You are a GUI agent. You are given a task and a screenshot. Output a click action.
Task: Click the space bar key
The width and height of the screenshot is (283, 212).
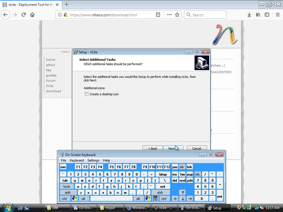tap(111, 199)
